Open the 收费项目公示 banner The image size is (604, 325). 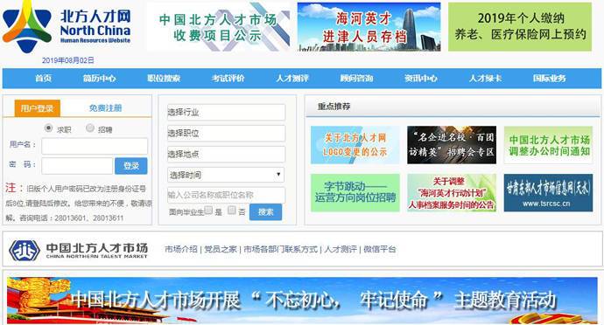coord(219,27)
